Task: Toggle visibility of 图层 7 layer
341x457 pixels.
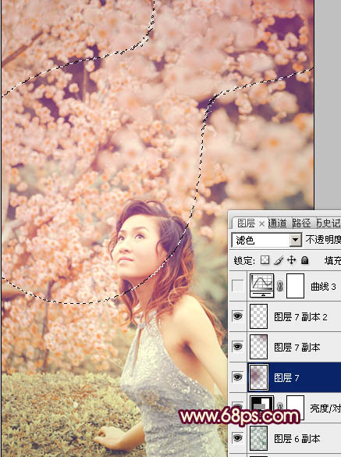Action: pos(238,377)
